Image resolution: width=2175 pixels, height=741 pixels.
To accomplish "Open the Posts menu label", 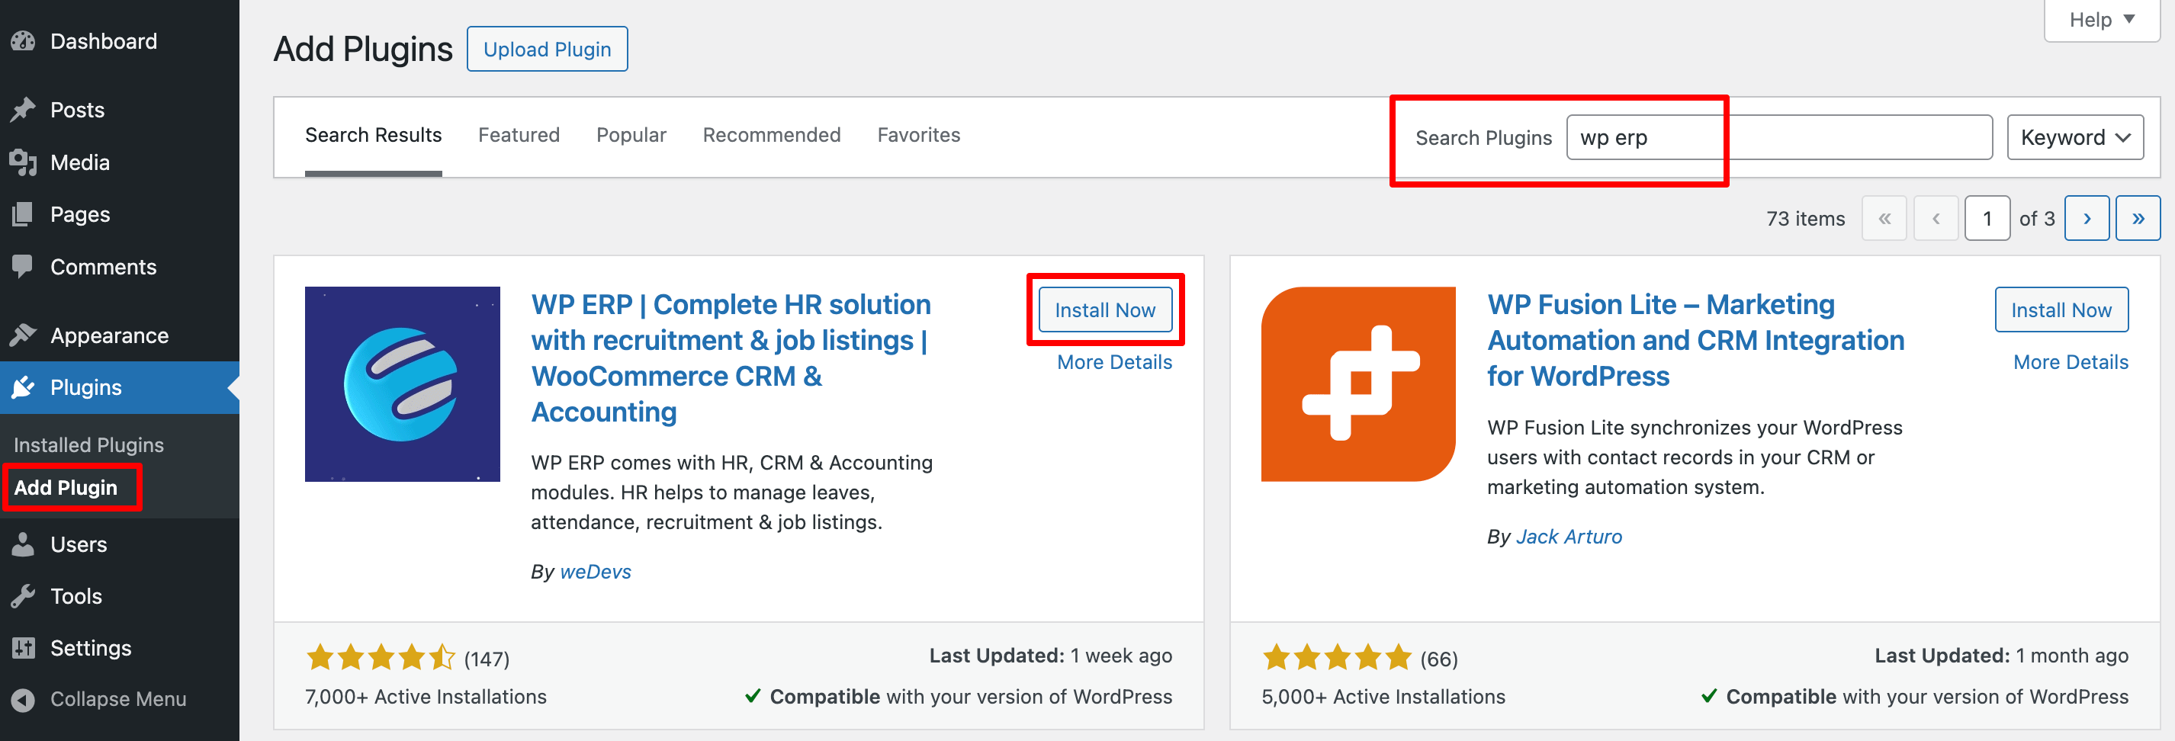I will pyautogui.click(x=78, y=110).
